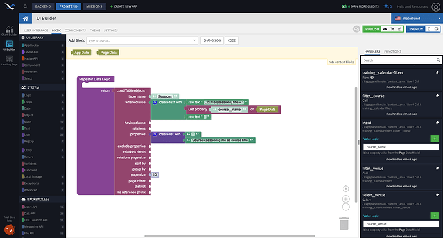Click CREATE NEW APP
The height and width of the screenshot is (238, 443).
[x=124, y=6]
